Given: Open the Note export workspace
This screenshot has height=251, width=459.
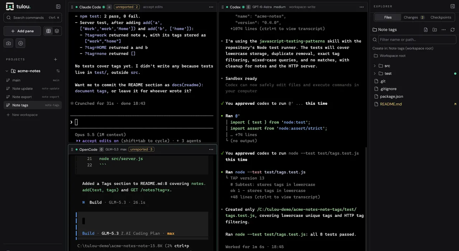Looking at the screenshot, I should click(x=33, y=97).
